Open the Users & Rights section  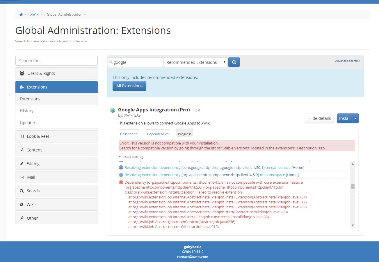(56, 73)
